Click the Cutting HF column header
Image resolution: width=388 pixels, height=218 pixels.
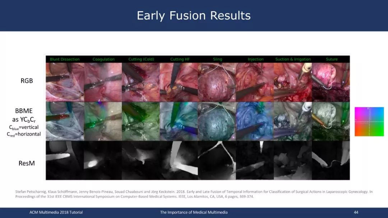[x=180, y=59]
